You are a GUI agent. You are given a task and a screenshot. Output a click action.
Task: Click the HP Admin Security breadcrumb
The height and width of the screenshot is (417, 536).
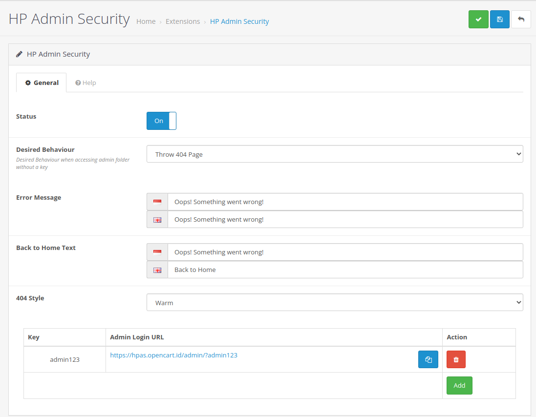239,21
